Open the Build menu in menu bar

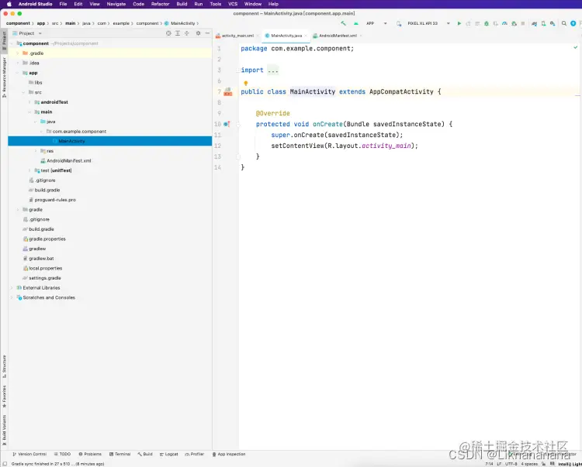click(182, 4)
